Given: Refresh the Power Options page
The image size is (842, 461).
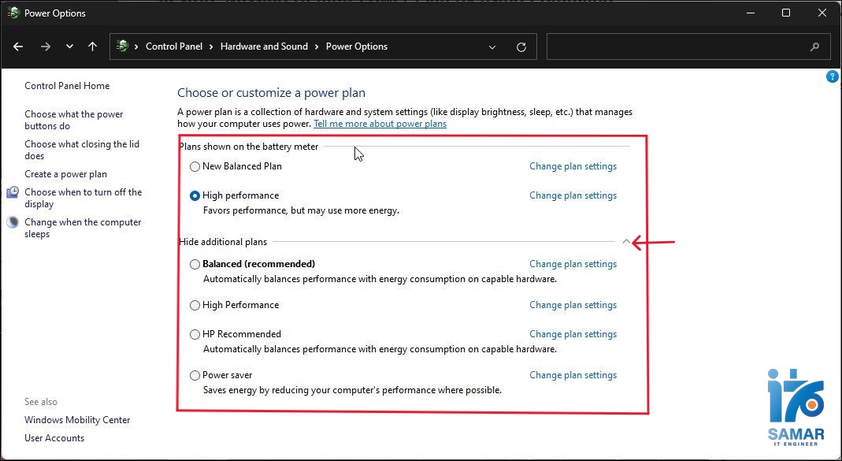Looking at the screenshot, I should 521,47.
